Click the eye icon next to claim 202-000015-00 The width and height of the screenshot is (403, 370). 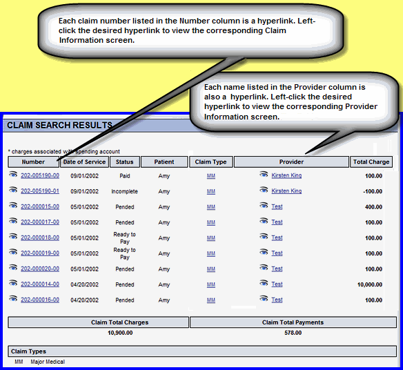point(13,206)
